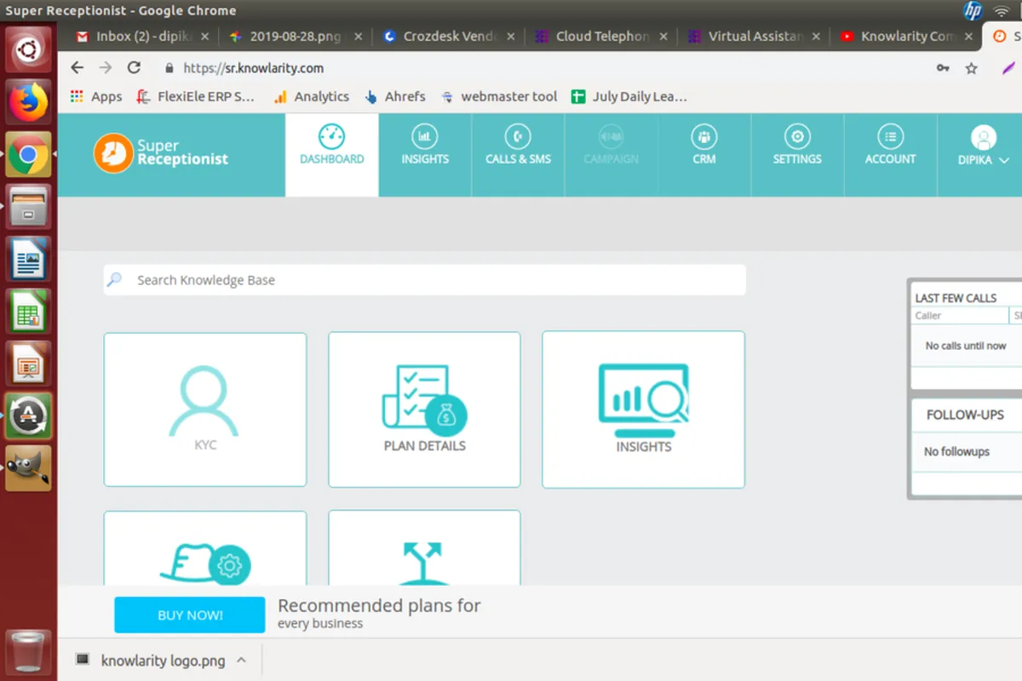Image resolution: width=1022 pixels, height=681 pixels.
Task: Open the Dashboard tab
Action: (332, 155)
